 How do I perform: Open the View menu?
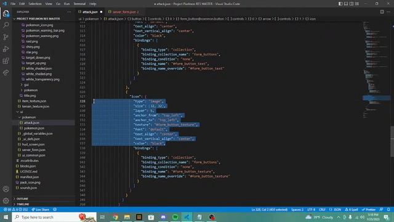click(x=49, y=4)
